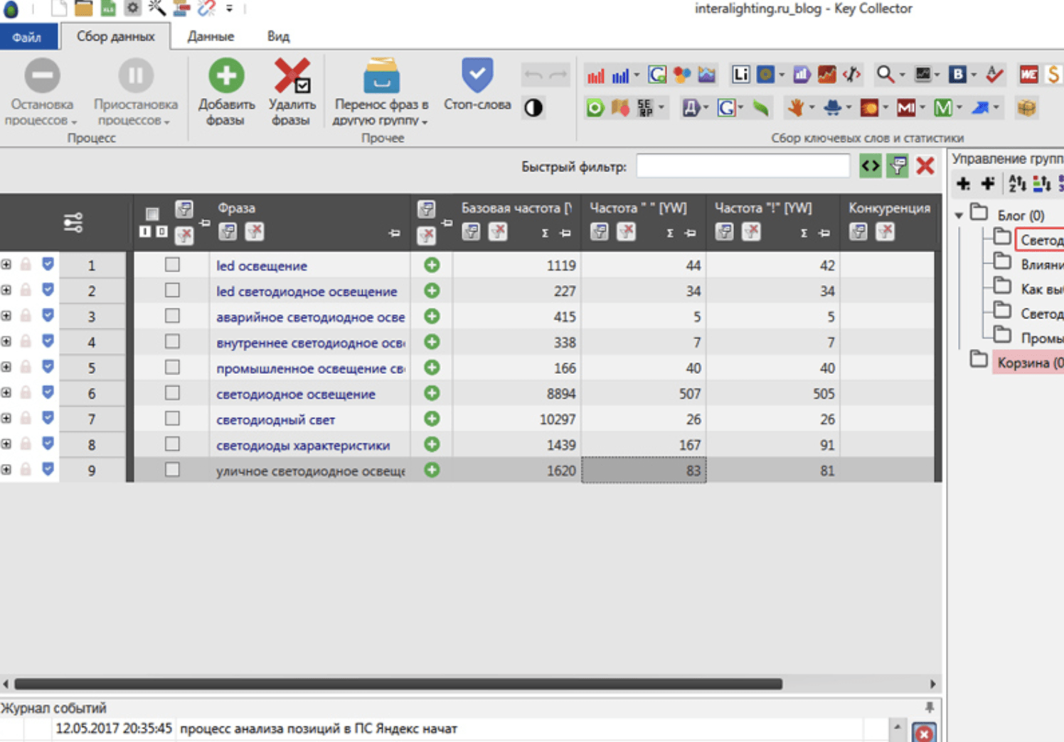Select the 'Как вы' group in tree
Image resolution: width=1064 pixels, height=742 pixels.
1041,289
